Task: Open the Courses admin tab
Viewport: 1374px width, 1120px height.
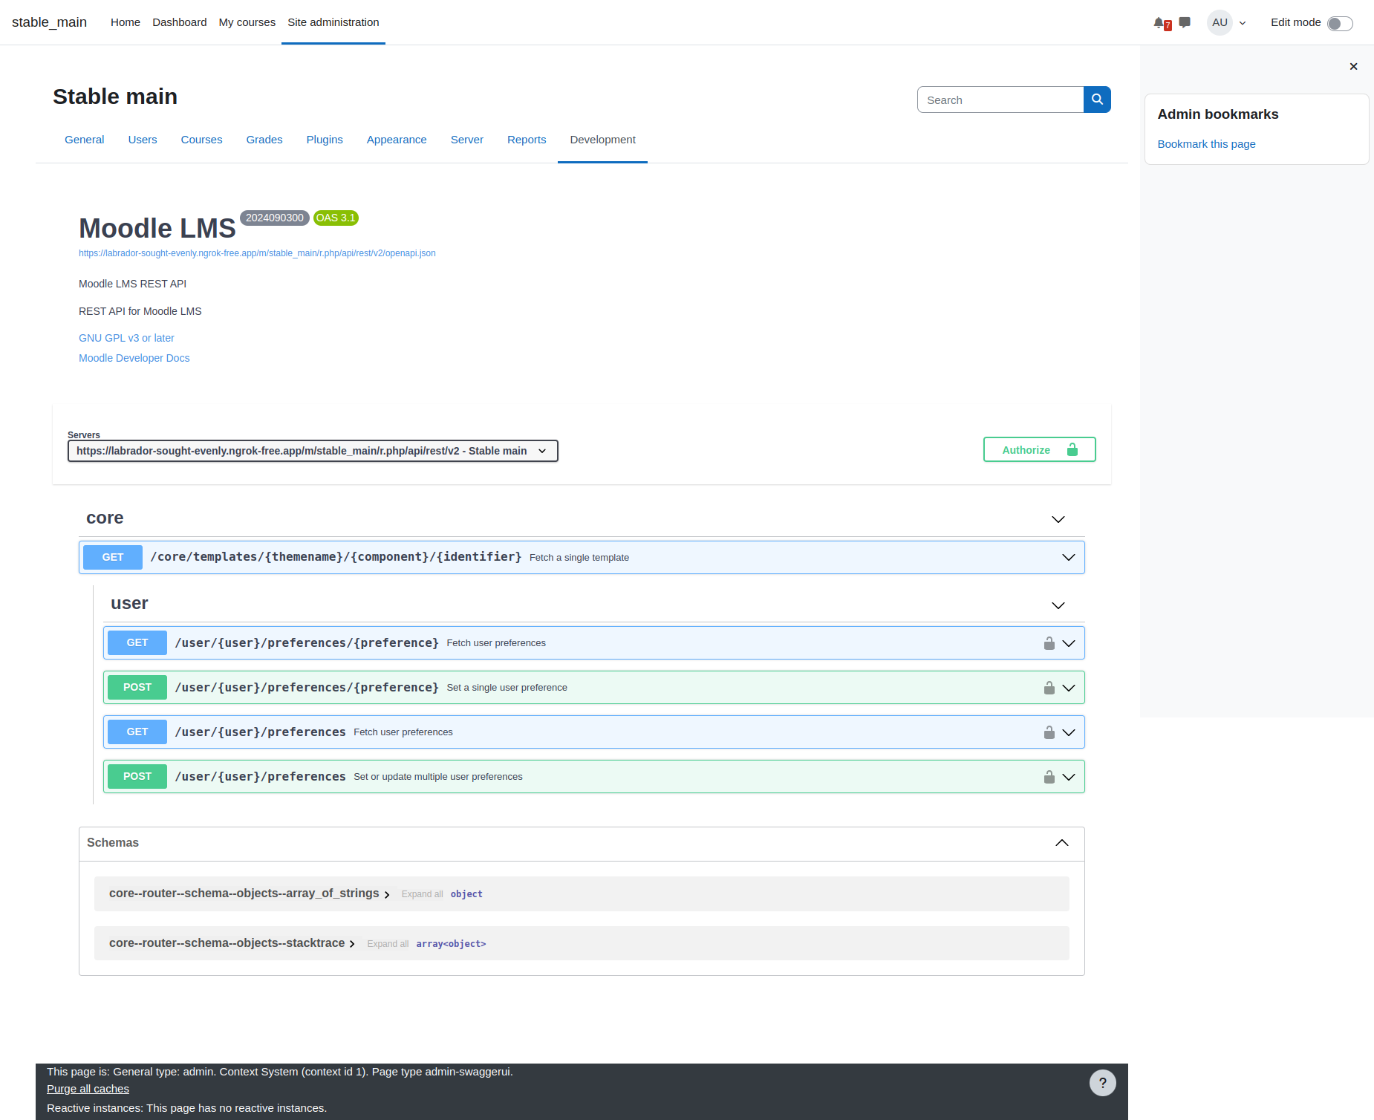Action: 201,140
